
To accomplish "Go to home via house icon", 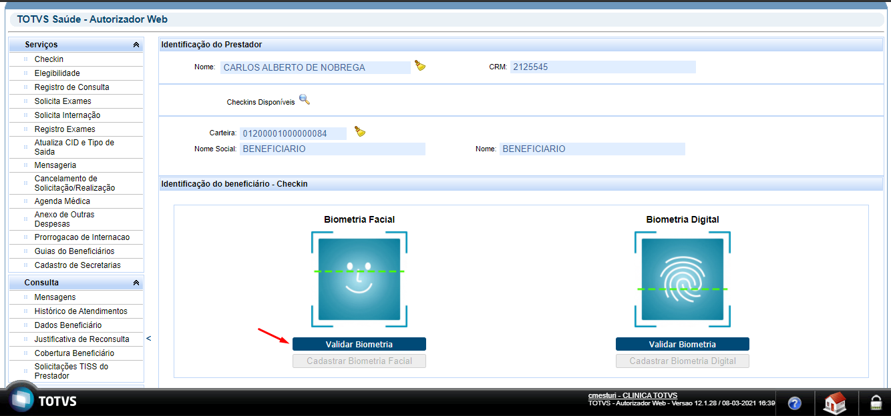I will [835, 403].
